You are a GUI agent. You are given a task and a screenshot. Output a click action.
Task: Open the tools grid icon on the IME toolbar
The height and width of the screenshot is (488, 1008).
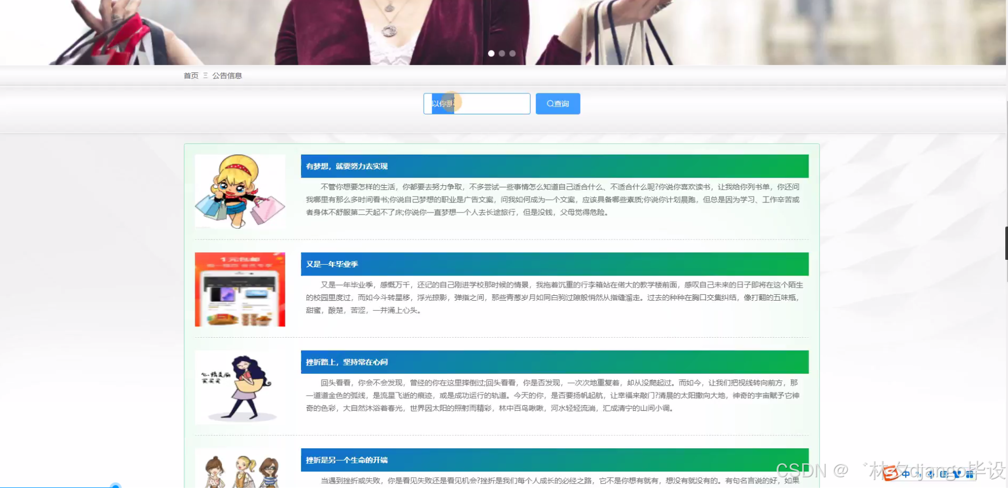point(970,474)
